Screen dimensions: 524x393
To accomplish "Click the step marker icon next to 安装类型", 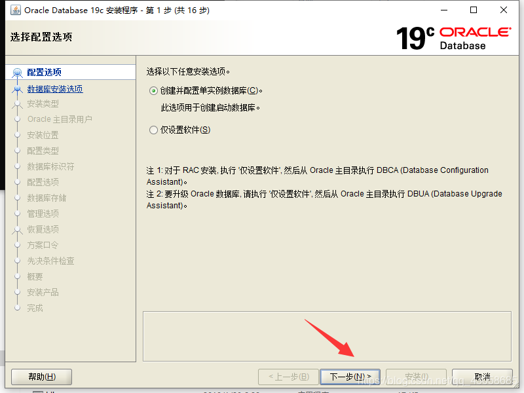I will [18, 103].
